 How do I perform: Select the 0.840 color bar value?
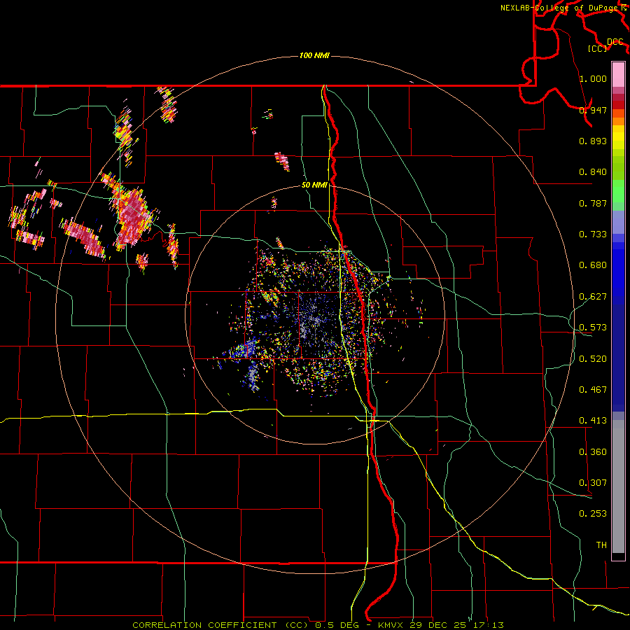[593, 172]
